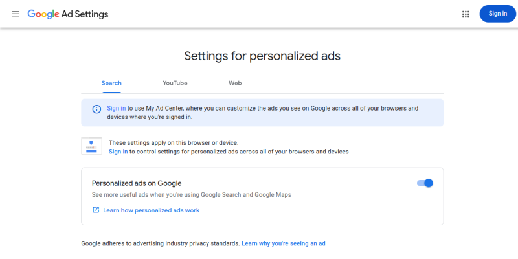Click the Personalized ads on Google label
Screen dimensions: 518x259
tap(137, 183)
